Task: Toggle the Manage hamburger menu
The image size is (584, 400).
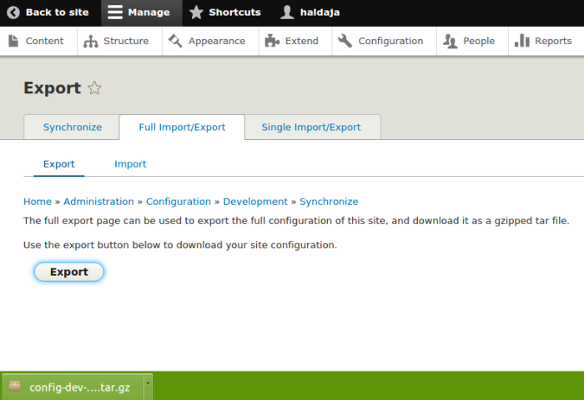Action: click(115, 12)
